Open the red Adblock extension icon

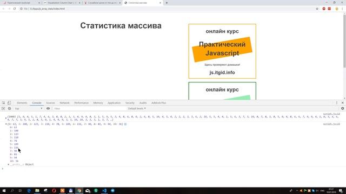(324, 9)
